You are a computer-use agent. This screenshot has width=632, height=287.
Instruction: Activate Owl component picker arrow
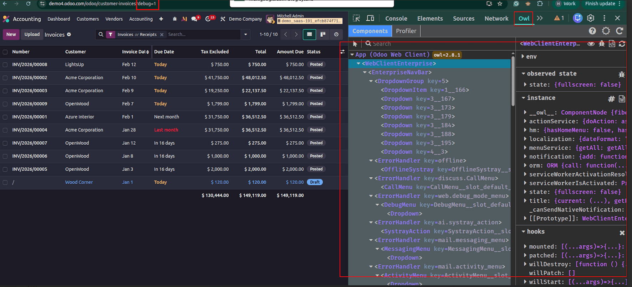pos(355,44)
